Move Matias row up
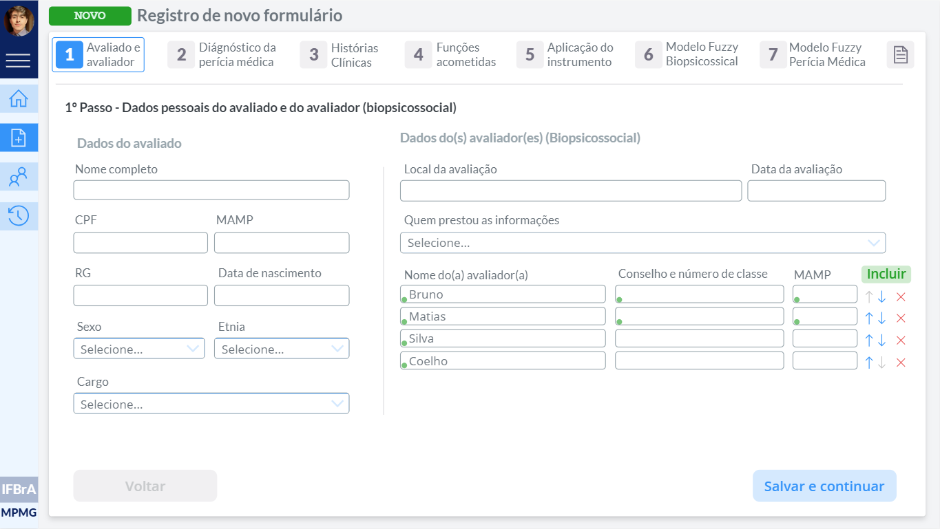940x529 pixels. [869, 319]
